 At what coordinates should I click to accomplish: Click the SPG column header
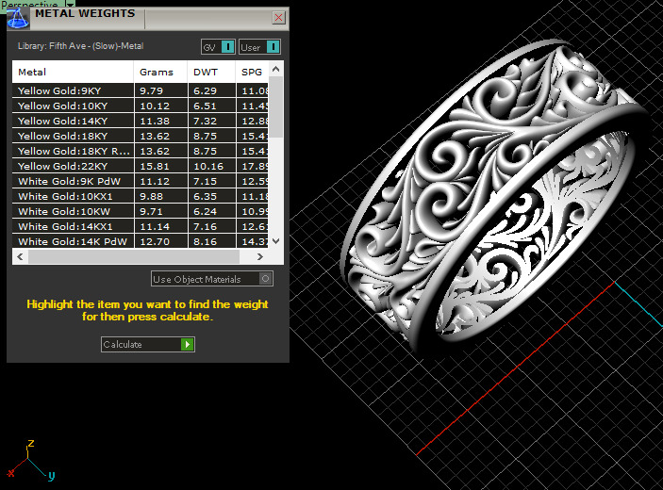252,72
